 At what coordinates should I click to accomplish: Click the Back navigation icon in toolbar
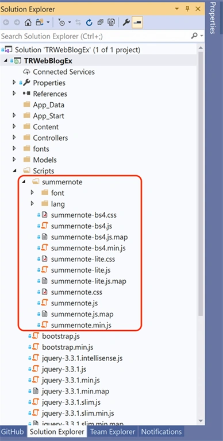tap(6, 23)
